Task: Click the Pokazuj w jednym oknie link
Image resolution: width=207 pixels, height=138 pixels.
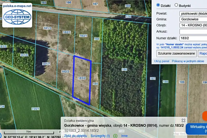Action: tap(188, 61)
